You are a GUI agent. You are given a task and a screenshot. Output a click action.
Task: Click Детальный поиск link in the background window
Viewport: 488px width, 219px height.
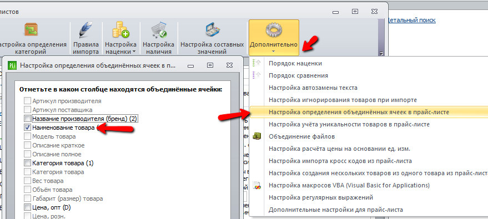click(412, 20)
